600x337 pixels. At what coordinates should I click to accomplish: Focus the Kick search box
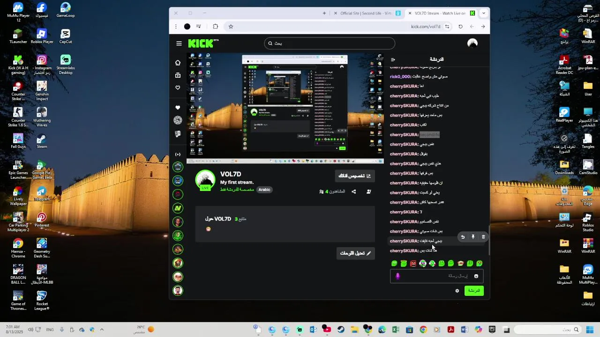click(330, 44)
